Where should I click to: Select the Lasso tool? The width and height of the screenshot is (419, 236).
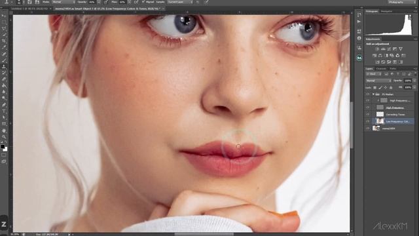click(4, 29)
